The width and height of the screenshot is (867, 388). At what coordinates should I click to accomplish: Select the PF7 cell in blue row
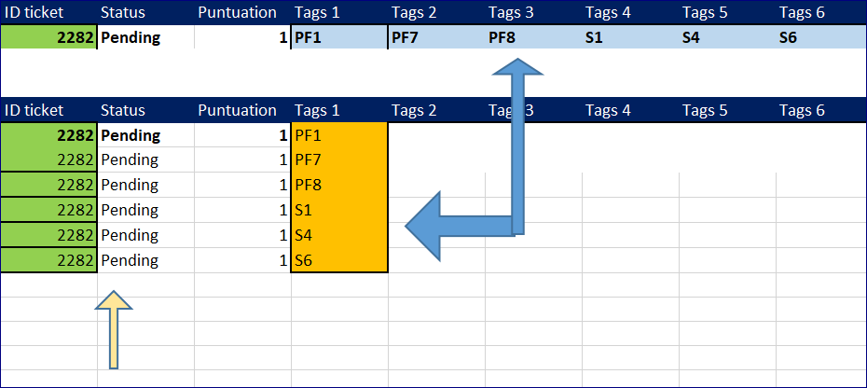[x=436, y=37]
